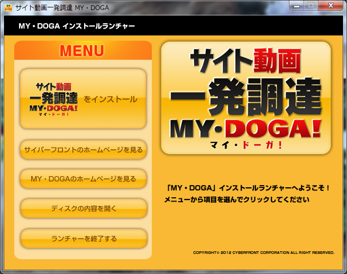Viewport: 347px width, 274px height.
Task: Open MY・DOGAのホームページを見る
Action: point(83,179)
